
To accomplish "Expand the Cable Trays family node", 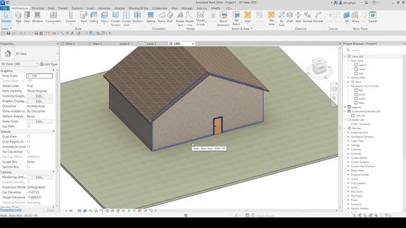I will coord(348,141).
